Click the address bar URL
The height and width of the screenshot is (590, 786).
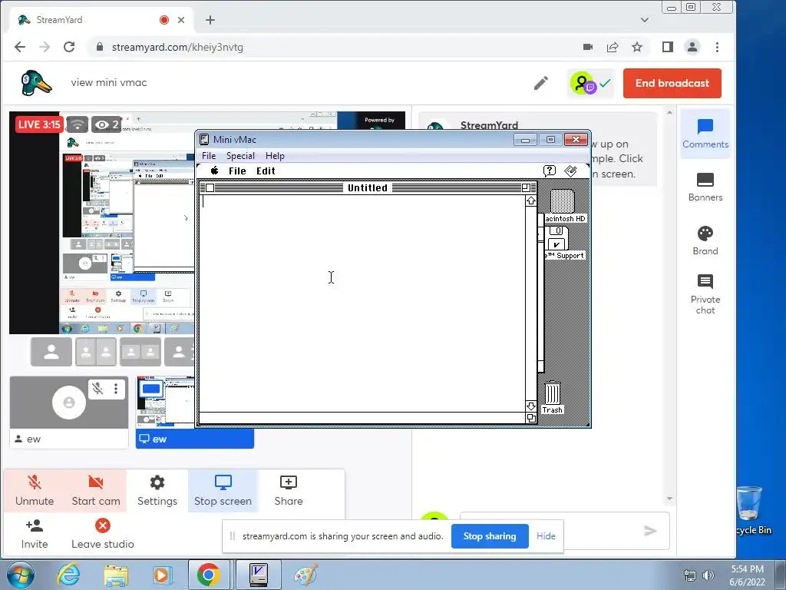click(x=177, y=47)
